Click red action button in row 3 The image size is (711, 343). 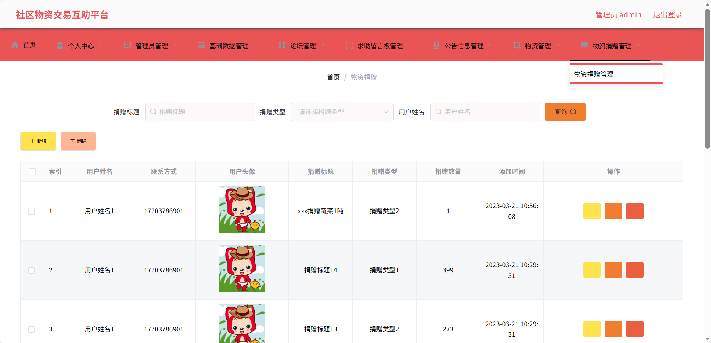pos(635,329)
